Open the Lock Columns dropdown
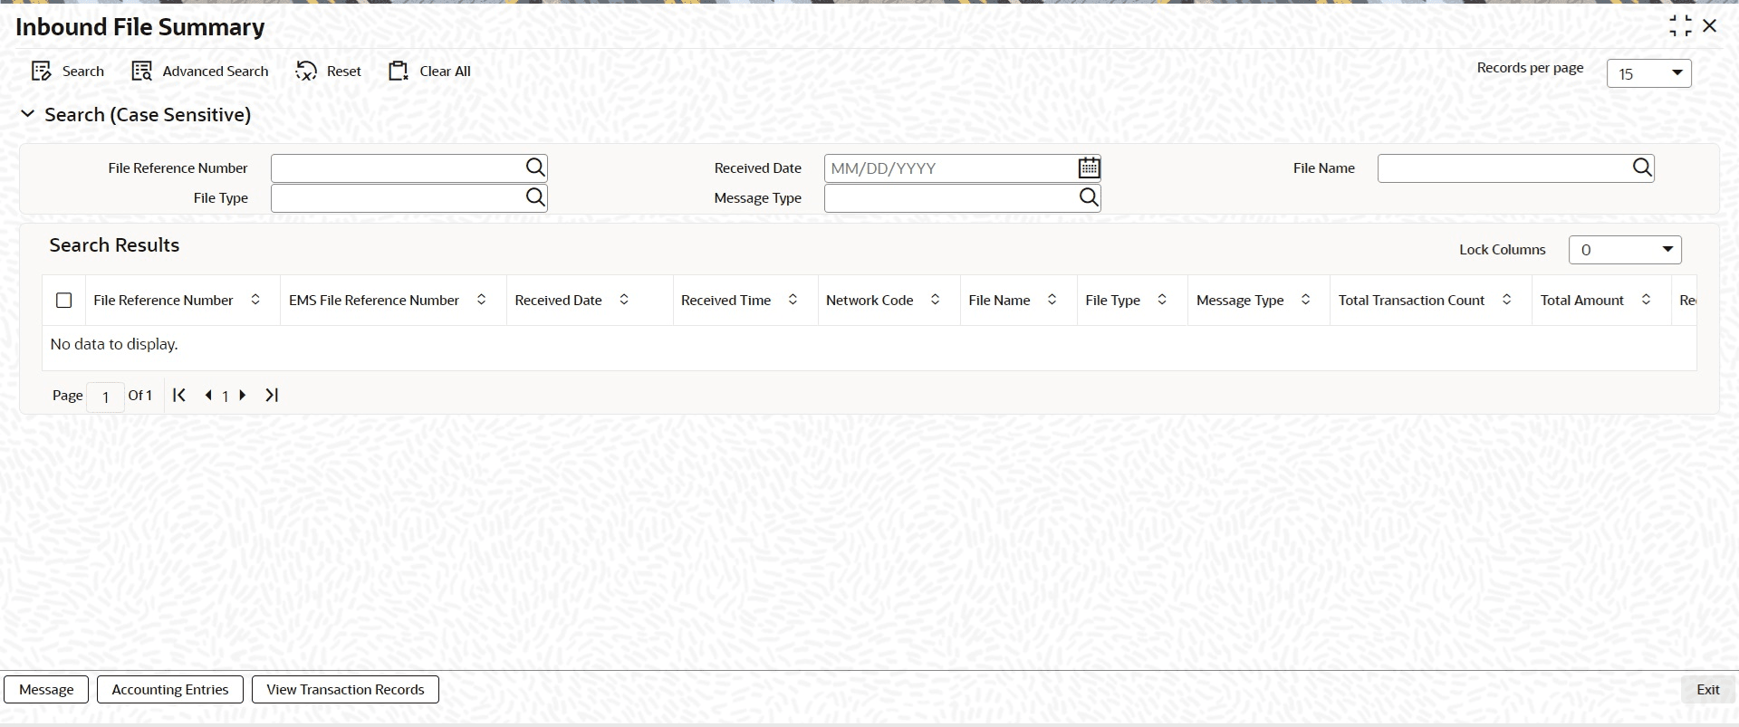 (x=1625, y=250)
